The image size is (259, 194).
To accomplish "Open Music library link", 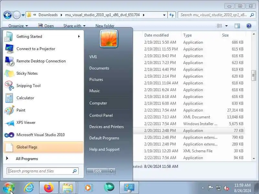I will pos(95,91).
